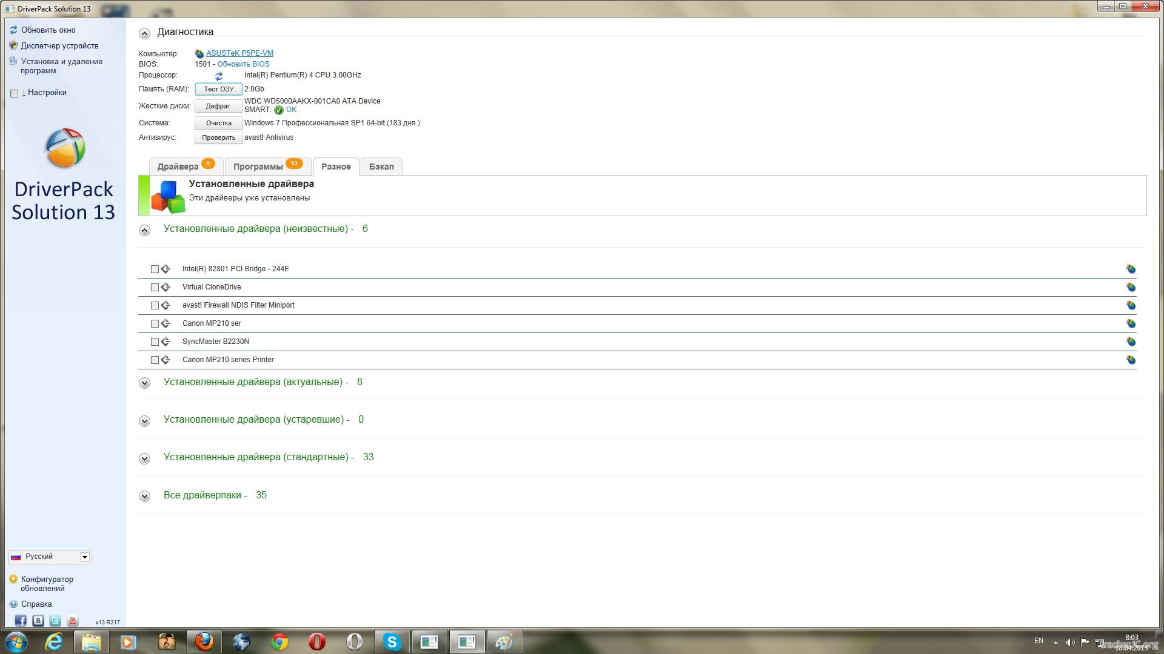Expand installed drivers (актуальные) section

[144, 383]
